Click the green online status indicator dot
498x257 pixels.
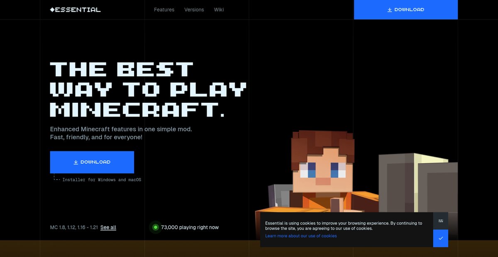coord(156,227)
